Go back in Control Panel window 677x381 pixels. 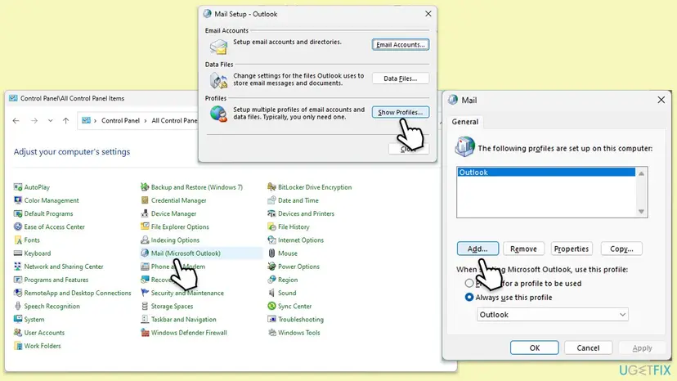point(16,120)
